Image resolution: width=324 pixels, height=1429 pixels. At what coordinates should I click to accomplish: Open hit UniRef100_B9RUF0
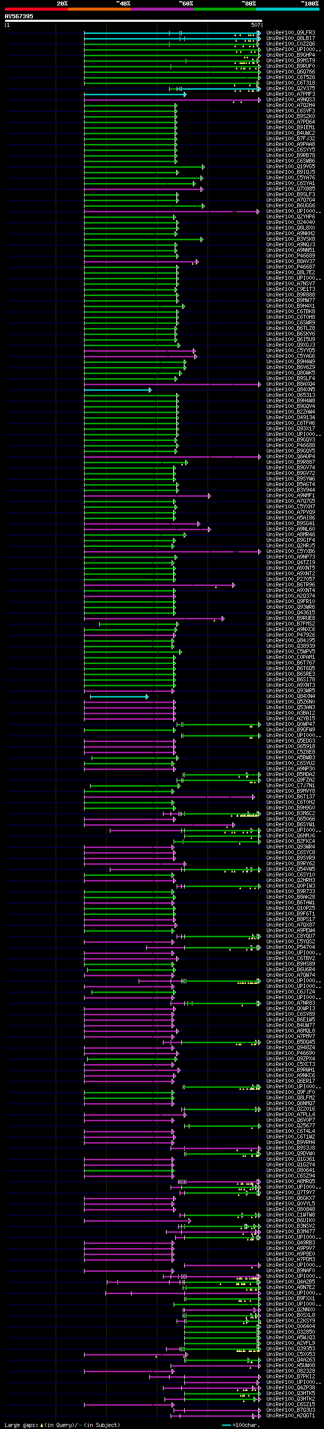(x=291, y=66)
